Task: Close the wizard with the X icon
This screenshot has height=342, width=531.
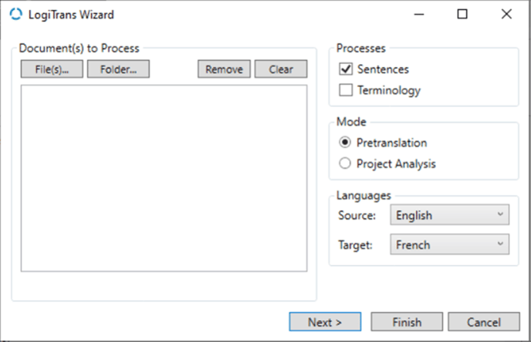Action: tap(506, 14)
